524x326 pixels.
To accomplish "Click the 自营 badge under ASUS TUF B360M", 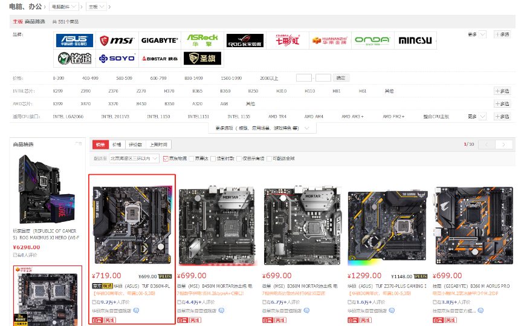I will [97, 321].
